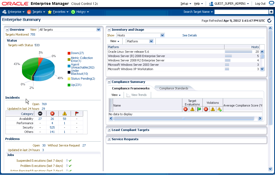
Task: Collapse the Inventory and Usage section
Action: tap(109, 30)
